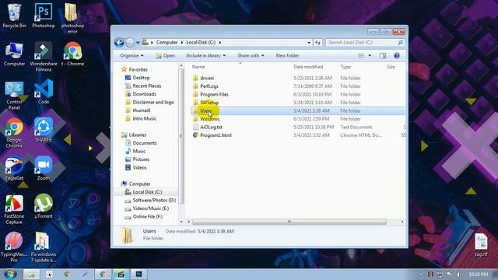Open the Videos library in sidebar
The image size is (498, 280).
140,168
